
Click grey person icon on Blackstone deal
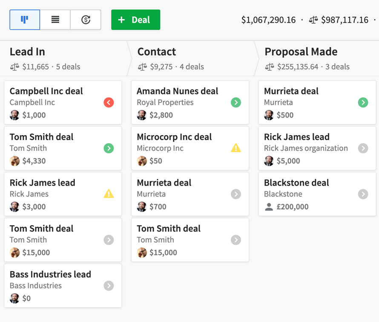point(269,207)
